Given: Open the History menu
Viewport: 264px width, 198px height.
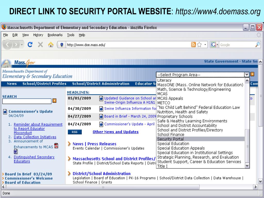Looking at the screenshot, I should (38, 35).
